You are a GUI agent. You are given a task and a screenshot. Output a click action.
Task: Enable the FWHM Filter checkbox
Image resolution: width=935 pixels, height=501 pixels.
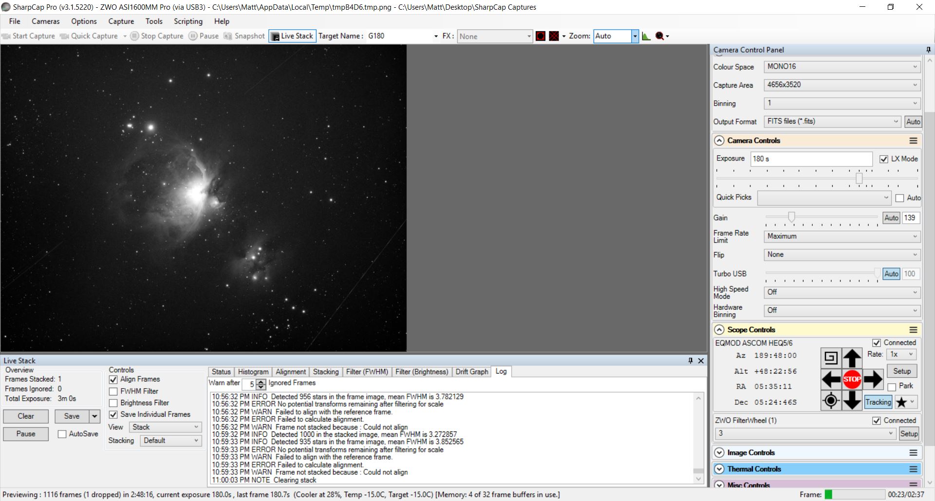[x=113, y=392]
